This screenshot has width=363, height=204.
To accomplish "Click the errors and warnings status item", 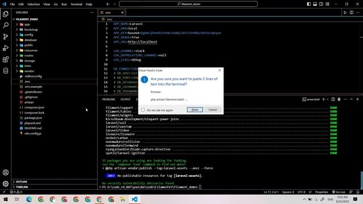I will pos(16,192).
